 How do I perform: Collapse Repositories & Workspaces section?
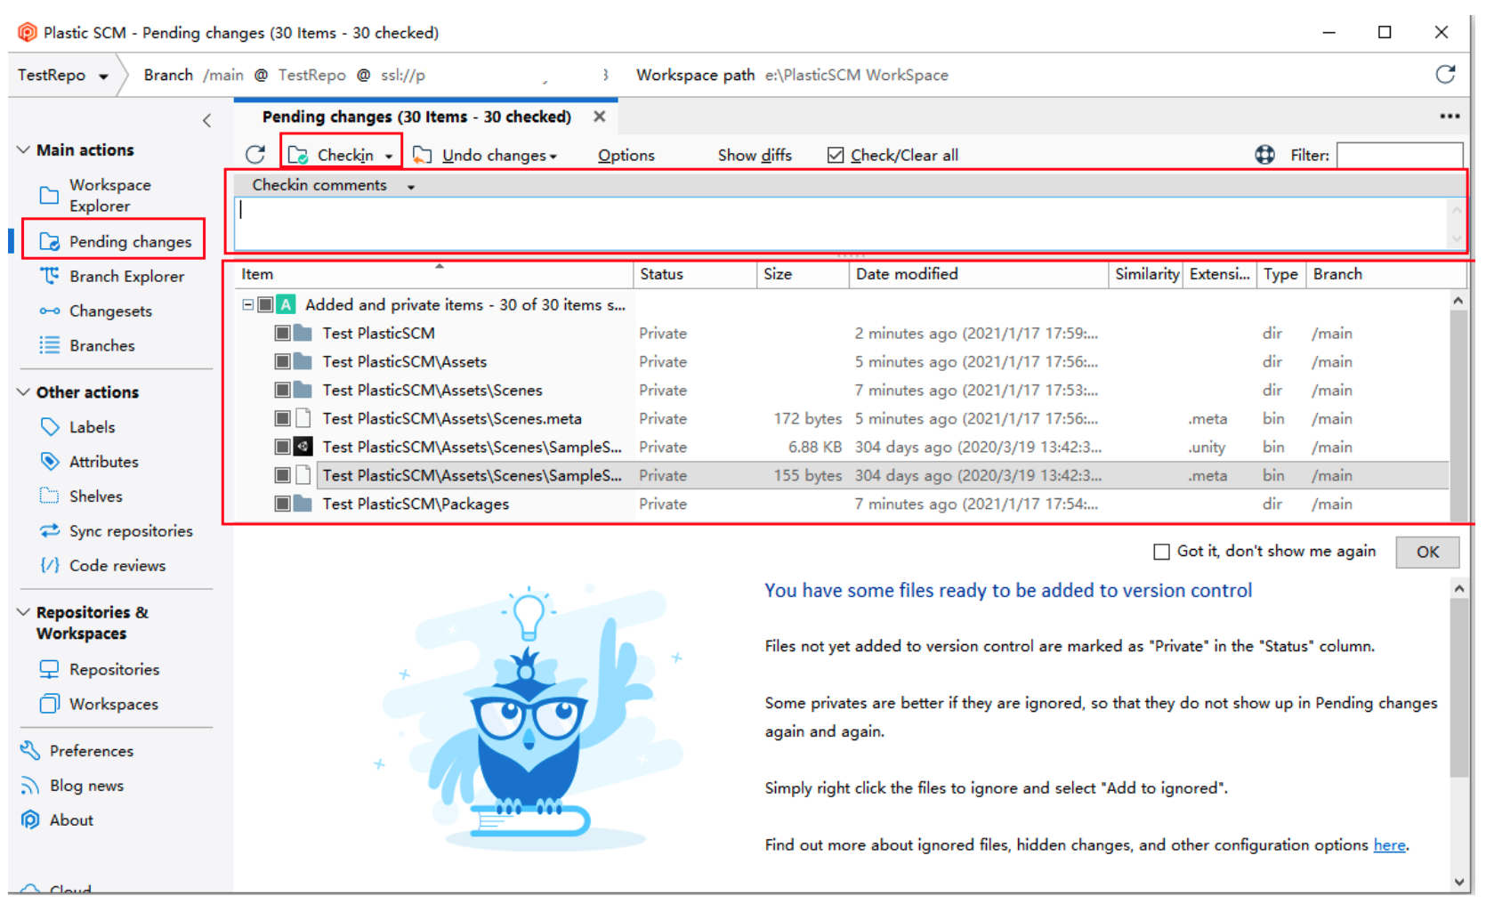[24, 612]
